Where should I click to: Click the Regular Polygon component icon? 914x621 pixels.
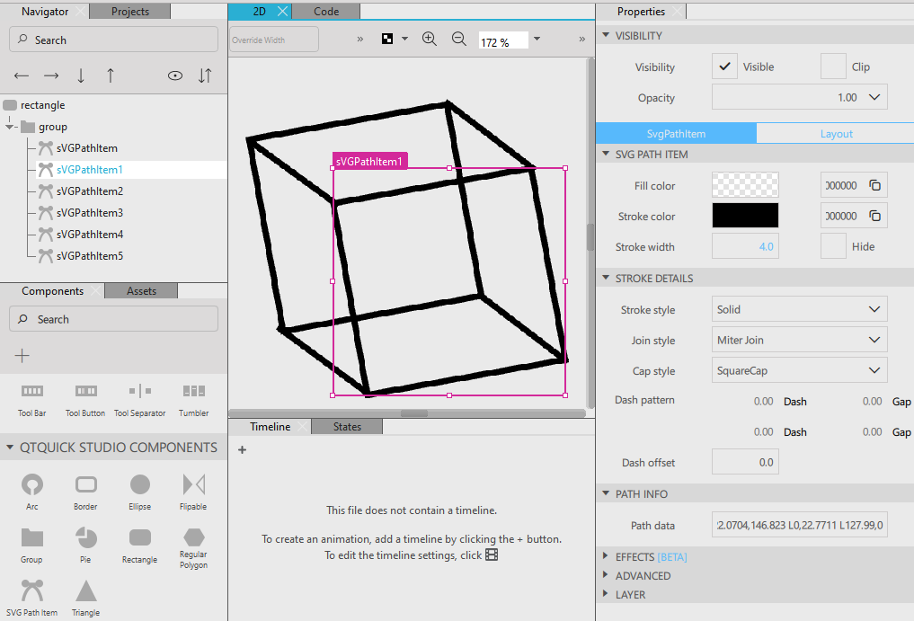pyautogui.click(x=193, y=537)
